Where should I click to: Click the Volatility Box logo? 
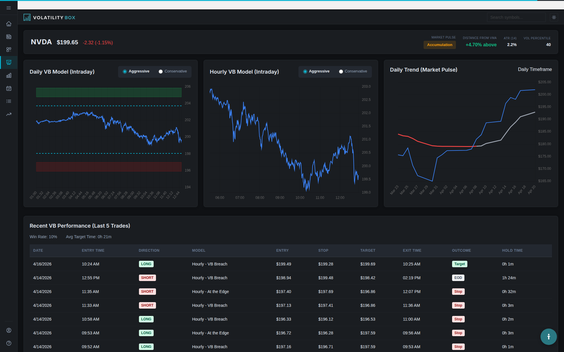[49, 18]
